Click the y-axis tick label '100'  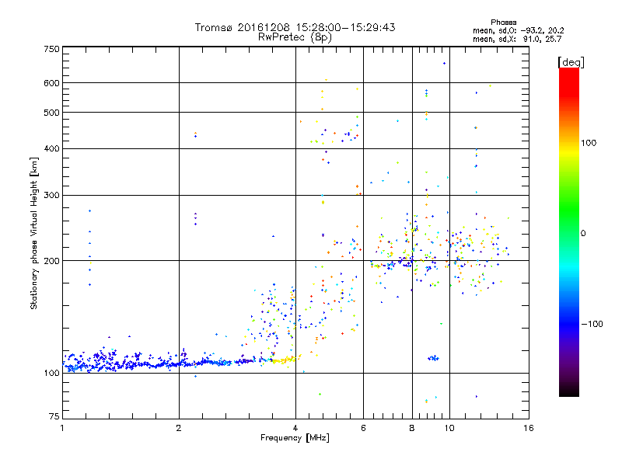pos(52,374)
